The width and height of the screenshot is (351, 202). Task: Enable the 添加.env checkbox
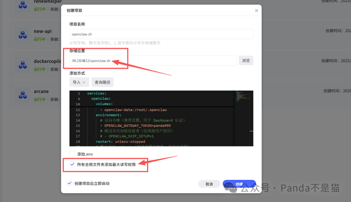[x=72, y=154]
